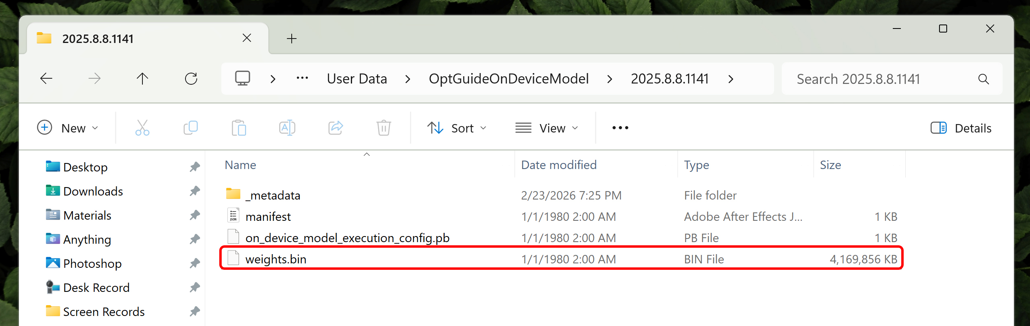Image resolution: width=1030 pixels, height=326 pixels.
Task: Unpin the Photoshop quick access item
Action: pyautogui.click(x=195, y=263)
